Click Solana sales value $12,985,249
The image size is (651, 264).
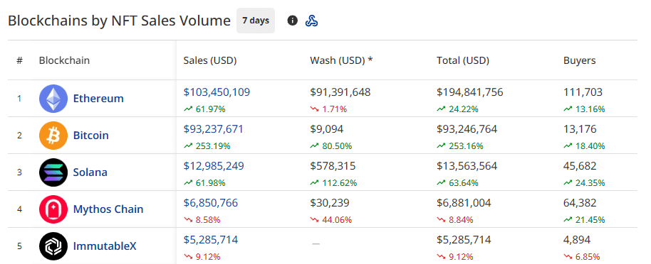(214, 165)
